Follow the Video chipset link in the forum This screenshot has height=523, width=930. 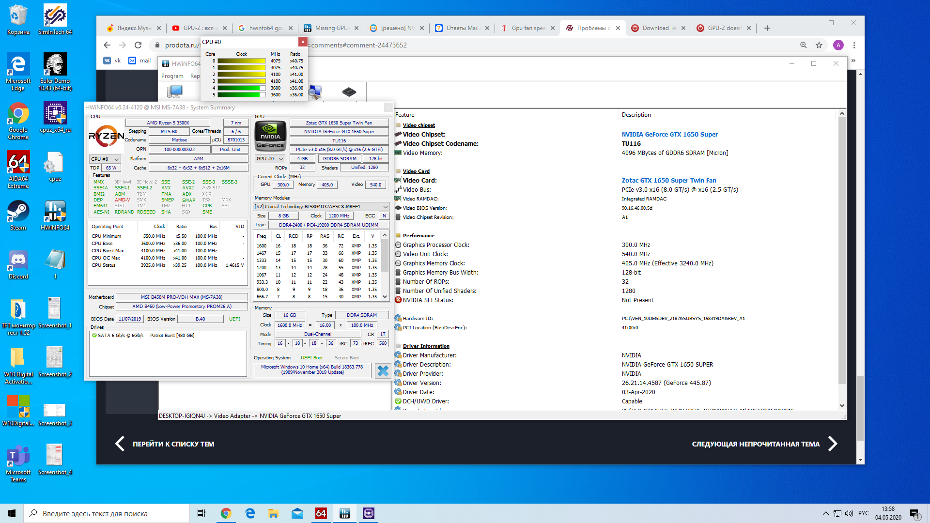click(x=418, y=124)
